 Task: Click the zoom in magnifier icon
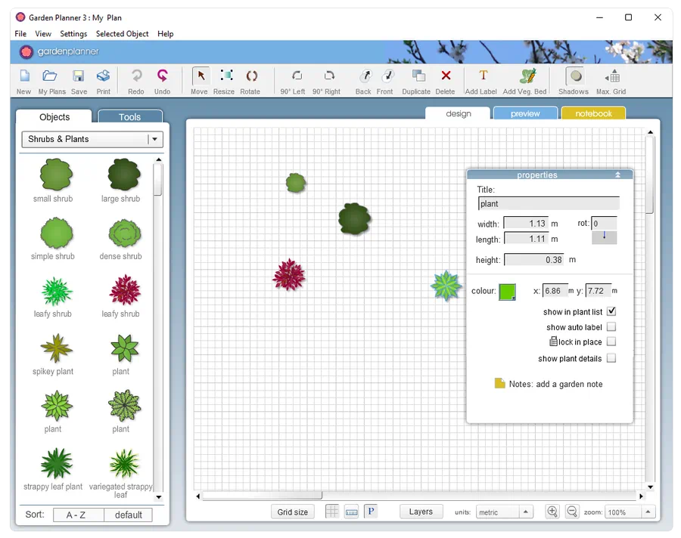(552, 512)
